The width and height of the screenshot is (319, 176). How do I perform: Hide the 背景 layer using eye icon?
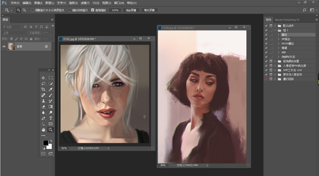[x=4, y=47]
